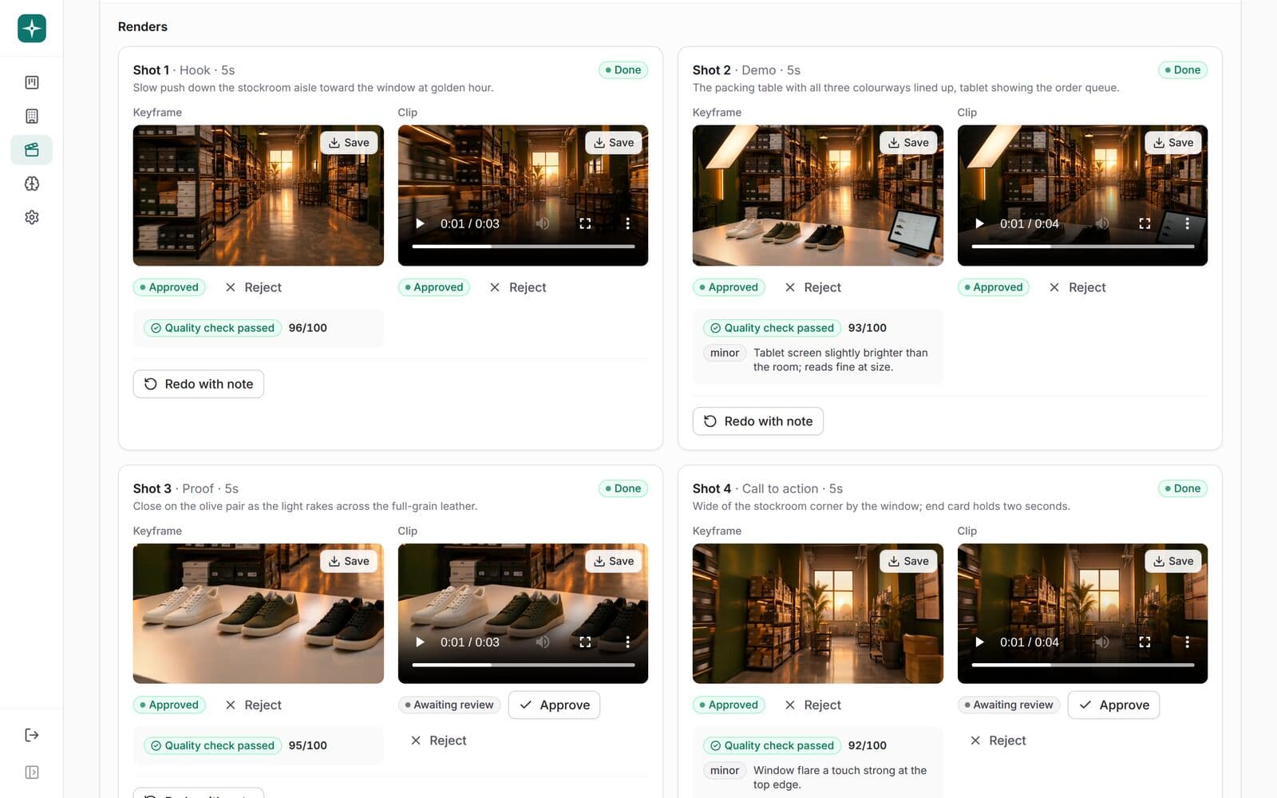Open the building icon in sidebar
Image resolution: width=1277 pixels, height=798 pixels.
[32, 117]
